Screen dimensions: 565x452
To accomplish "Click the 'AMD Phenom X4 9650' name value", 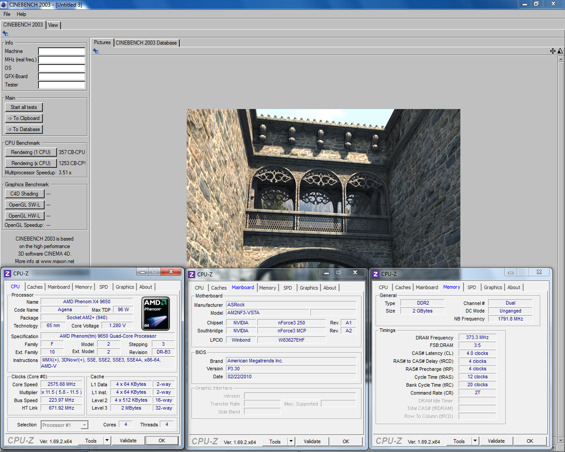I will point(87,302).
